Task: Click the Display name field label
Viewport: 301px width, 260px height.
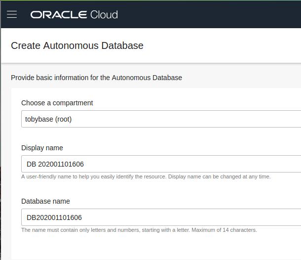Action: tap(42, 148)
